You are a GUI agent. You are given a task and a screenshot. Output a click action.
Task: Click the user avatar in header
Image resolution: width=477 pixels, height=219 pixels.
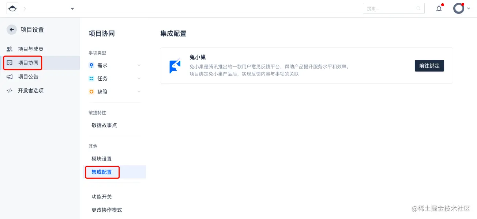[x=458, y=8]
